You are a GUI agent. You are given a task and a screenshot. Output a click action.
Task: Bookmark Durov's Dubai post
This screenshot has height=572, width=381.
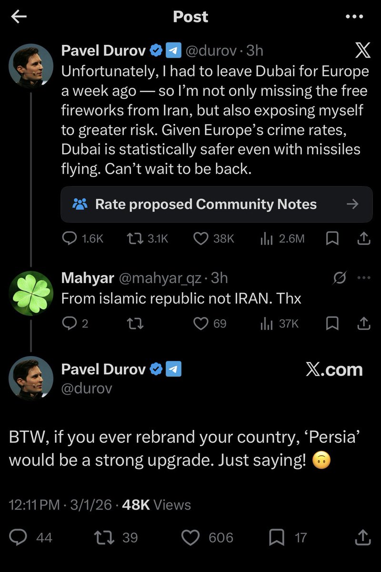331,238
